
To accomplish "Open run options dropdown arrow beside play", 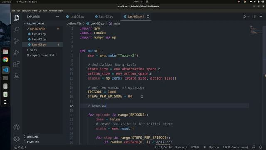I will click(249, 17).
